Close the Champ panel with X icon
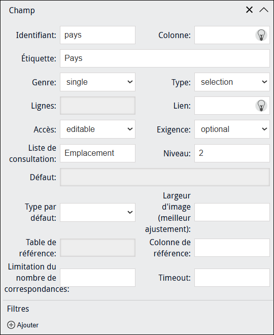Screen dimensions: 274x335 coord(249,10)
